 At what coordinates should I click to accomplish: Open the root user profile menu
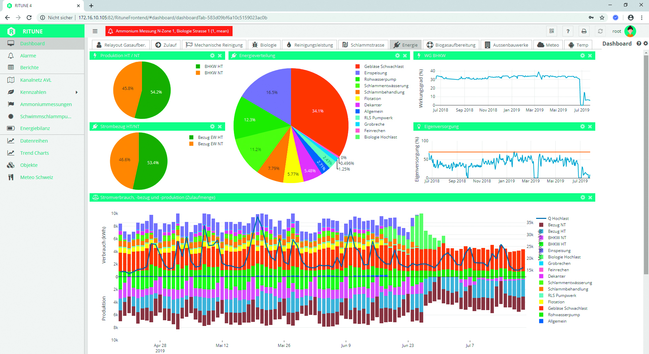coord(631,31)
